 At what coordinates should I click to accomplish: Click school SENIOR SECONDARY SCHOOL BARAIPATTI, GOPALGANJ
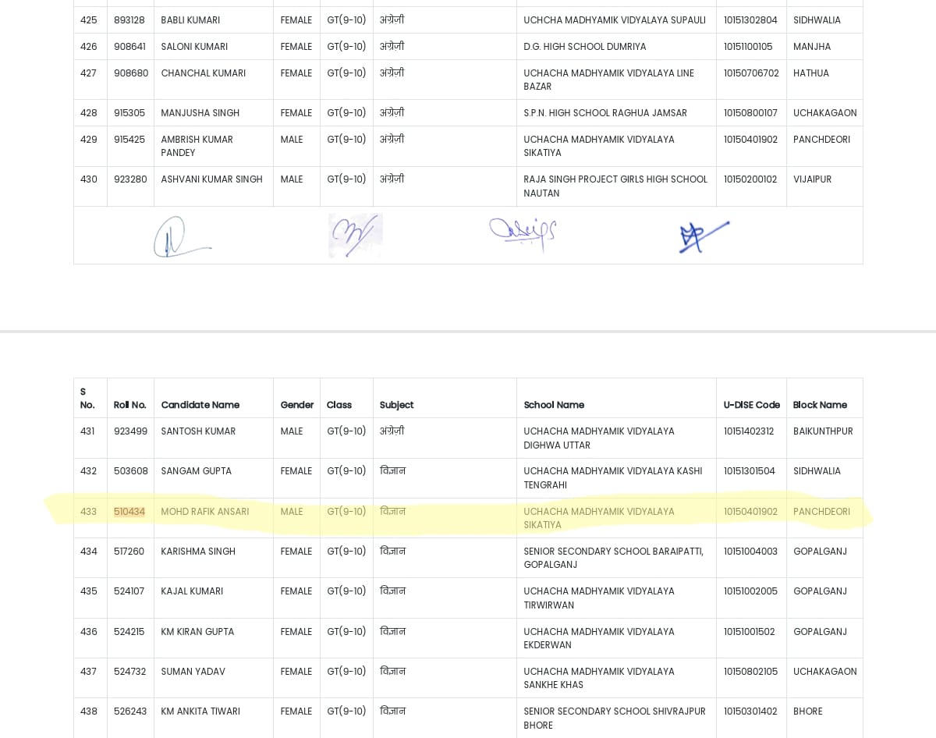pyautogui.click(x=614, y=558)
